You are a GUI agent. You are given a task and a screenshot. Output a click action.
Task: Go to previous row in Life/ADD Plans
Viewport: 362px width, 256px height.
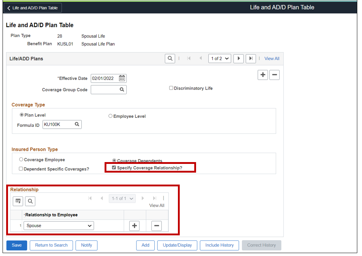201,58
